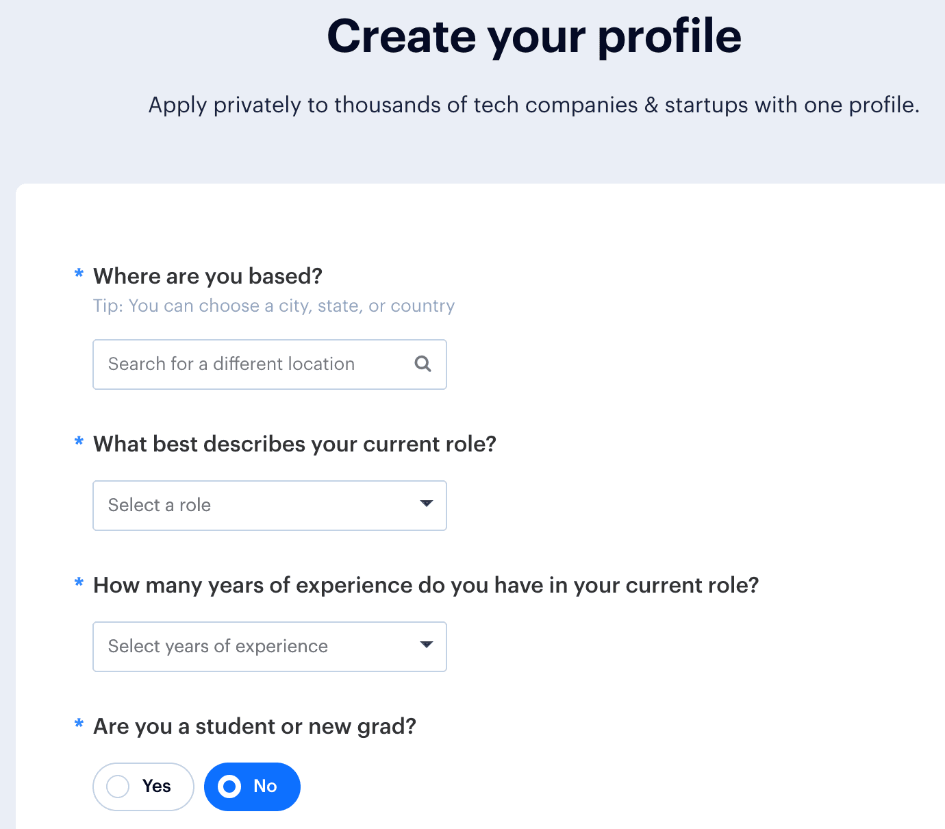Click "Are you a student or new grad?" label

coord(255,726)
